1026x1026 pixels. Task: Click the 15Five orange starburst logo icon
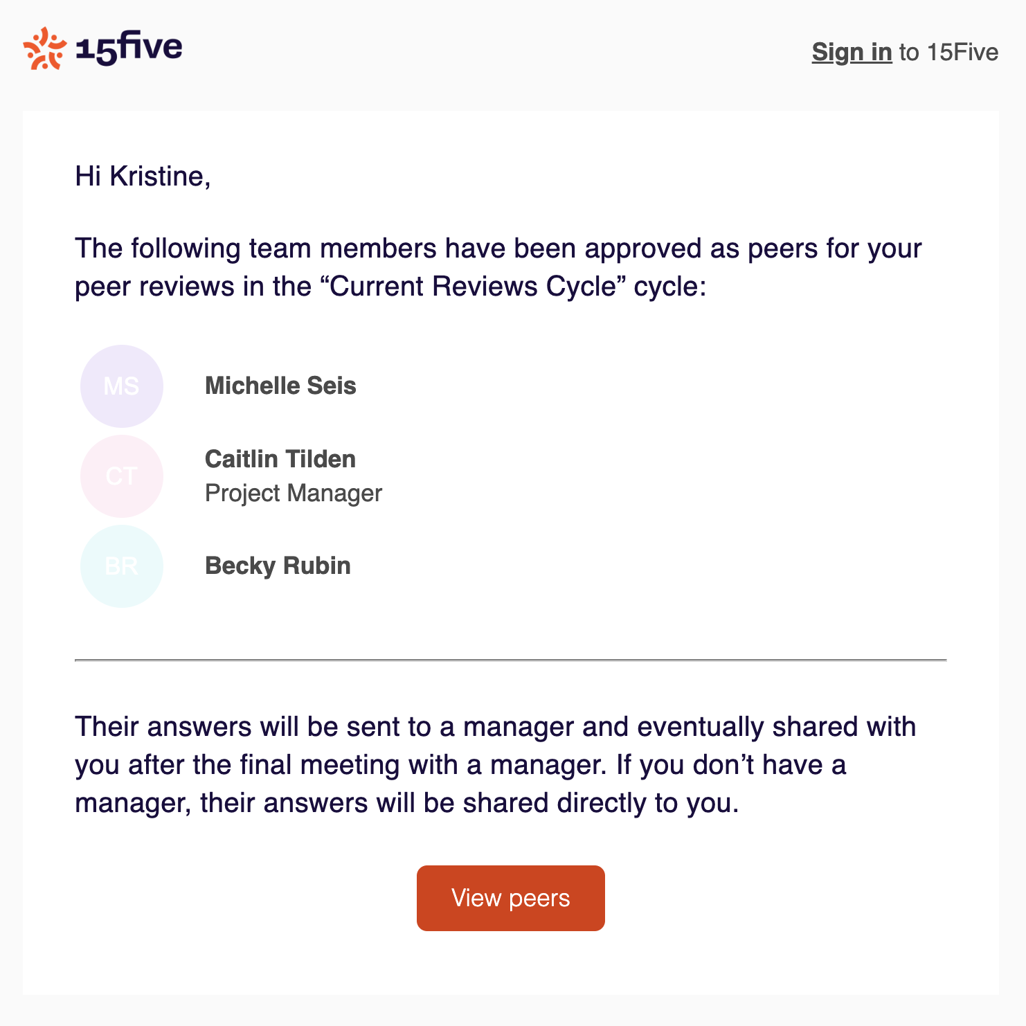44,48
